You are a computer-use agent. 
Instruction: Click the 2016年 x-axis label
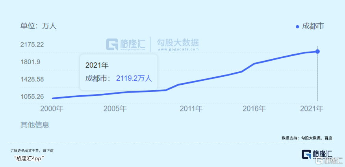(254, 109)
